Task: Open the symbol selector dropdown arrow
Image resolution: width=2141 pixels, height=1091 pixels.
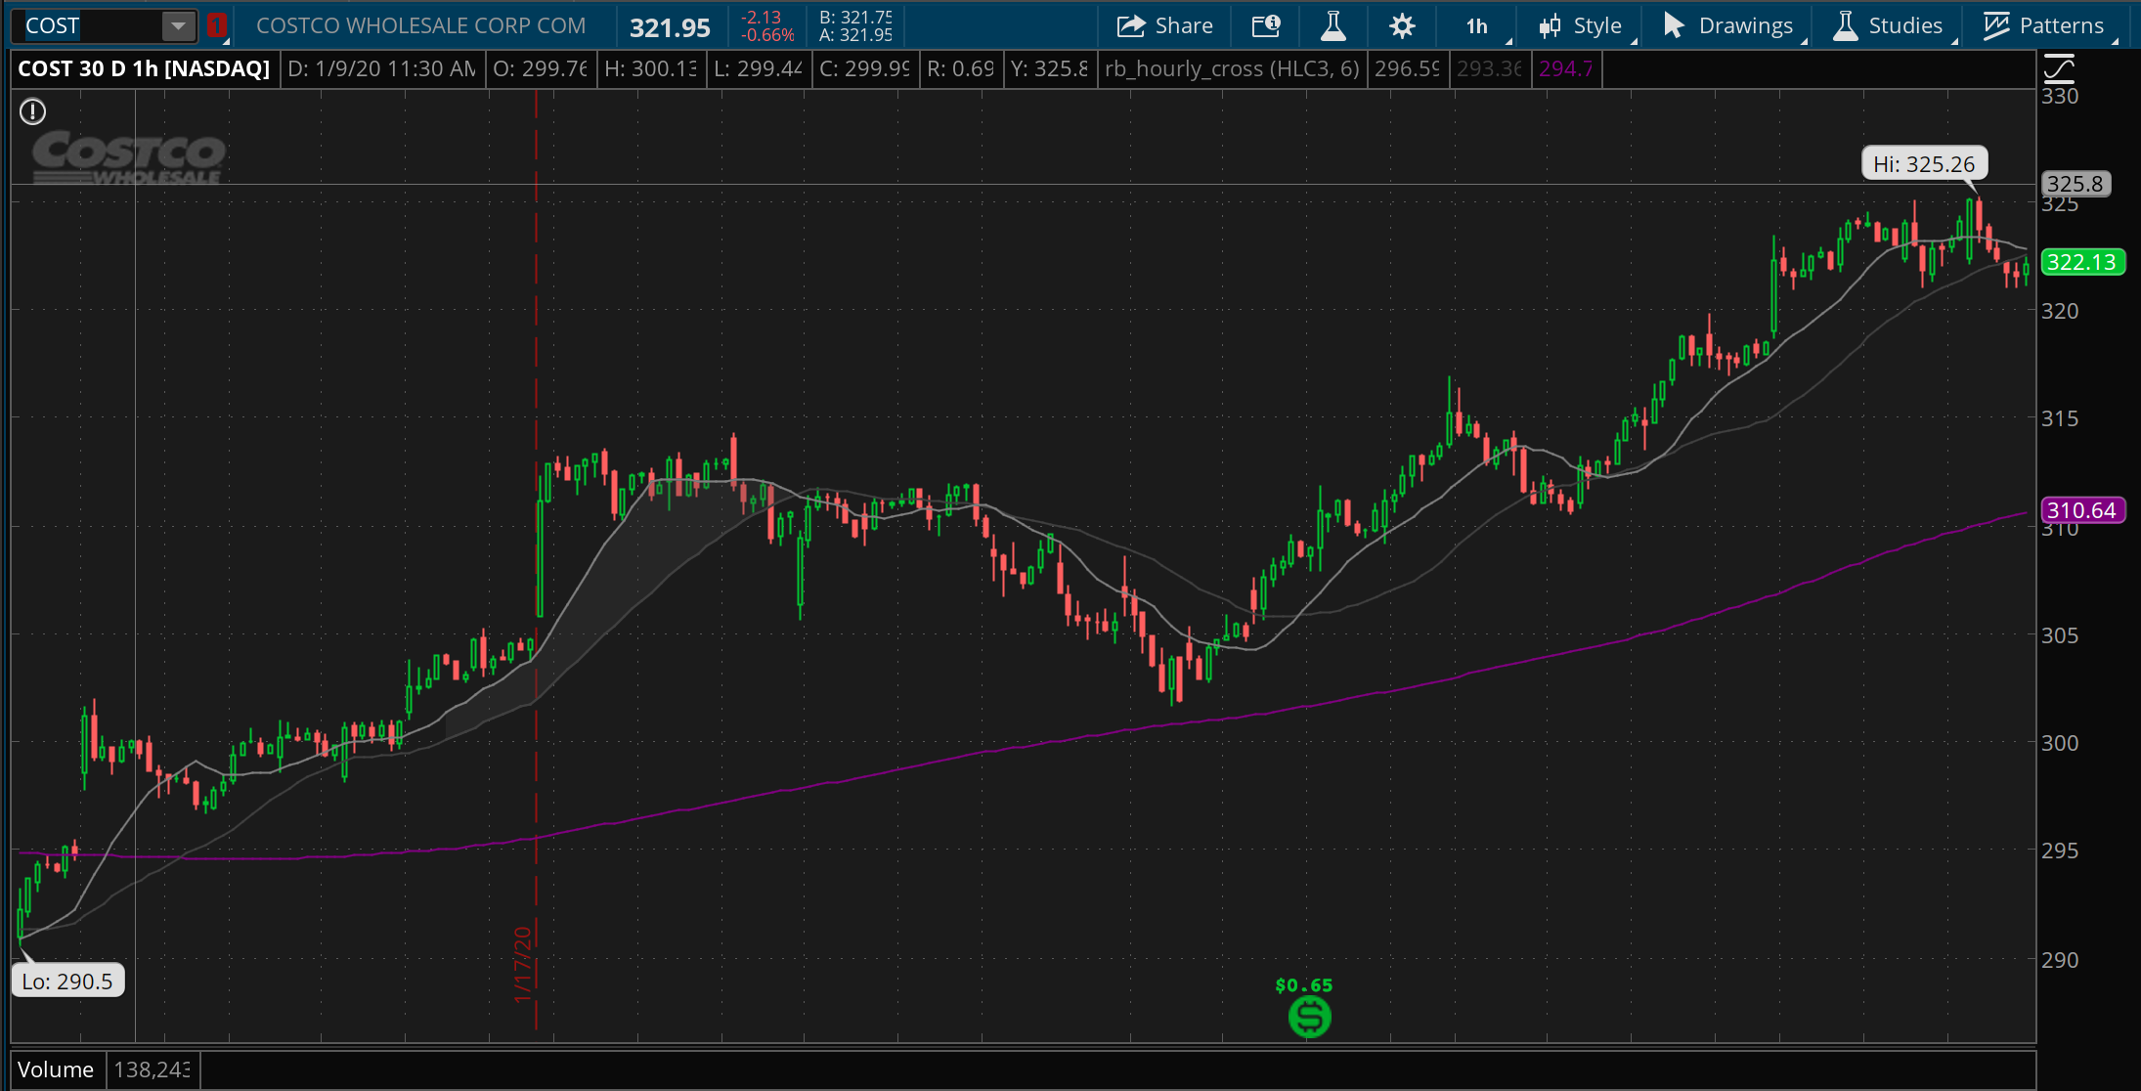Action: (x=178, y=26)
